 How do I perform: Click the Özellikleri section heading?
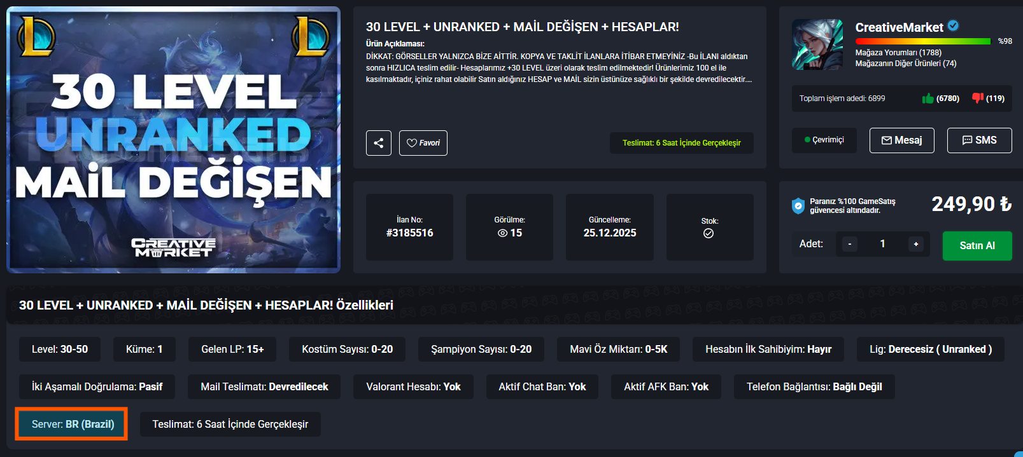pyautogui.click(x=206, y=306)
